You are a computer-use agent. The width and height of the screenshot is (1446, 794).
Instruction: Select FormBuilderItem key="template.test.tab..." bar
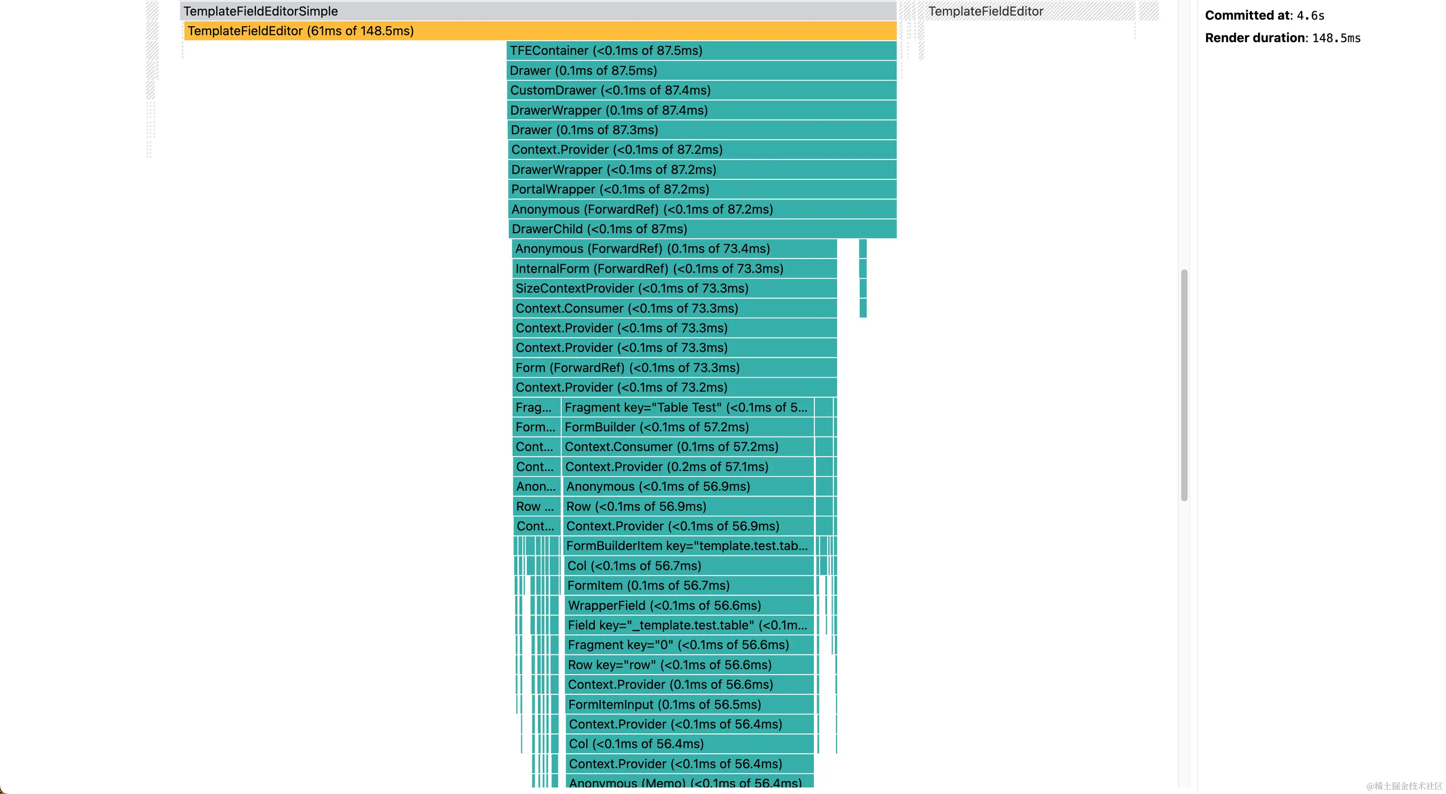688,546
